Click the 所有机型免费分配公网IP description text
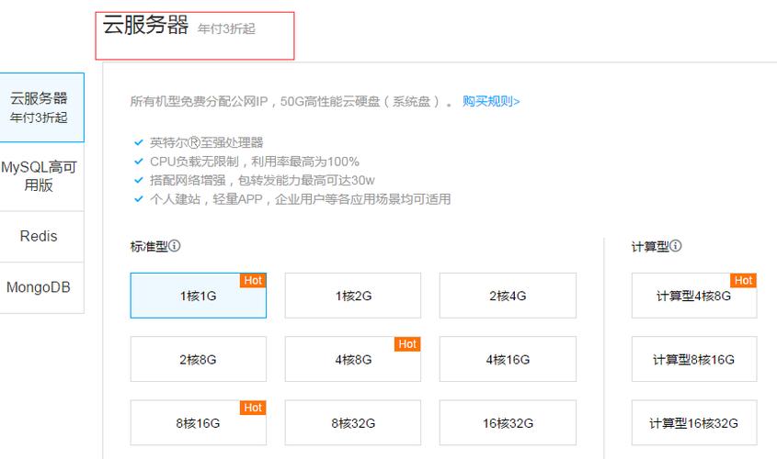 291,101
